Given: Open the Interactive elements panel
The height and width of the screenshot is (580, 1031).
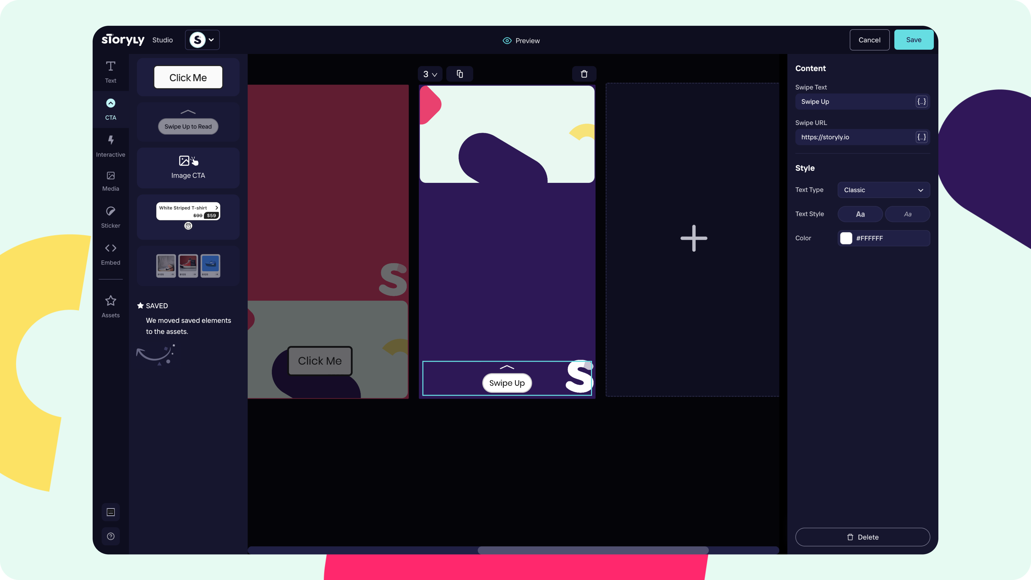Looking at the screenshot, I should (x=110, y=146).
